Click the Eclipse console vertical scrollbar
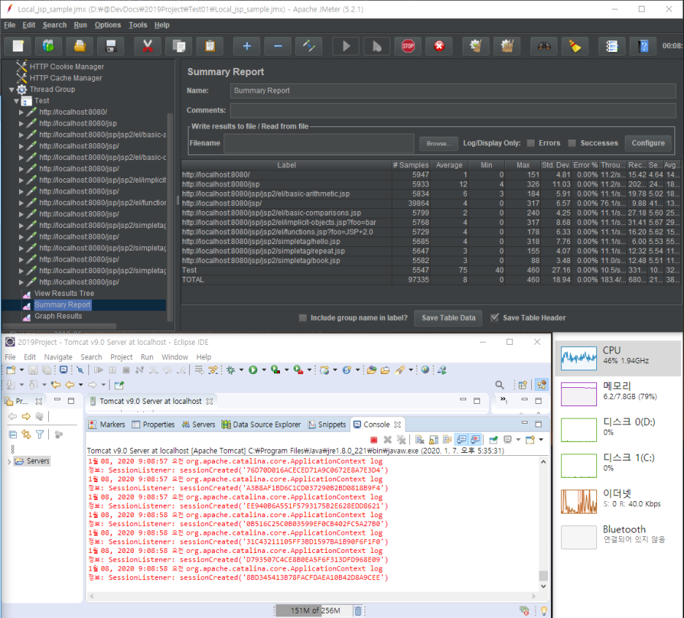Screen dimensions: 684x618 [543, 523]
